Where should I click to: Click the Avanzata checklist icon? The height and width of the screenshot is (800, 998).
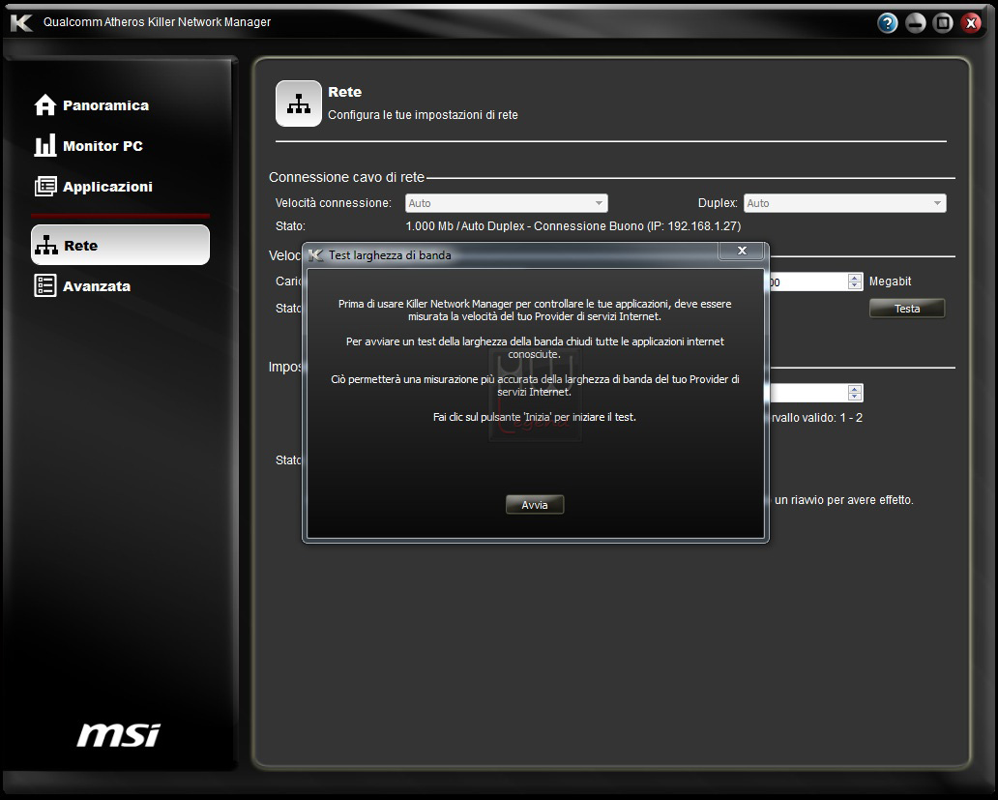coord(45,285)
